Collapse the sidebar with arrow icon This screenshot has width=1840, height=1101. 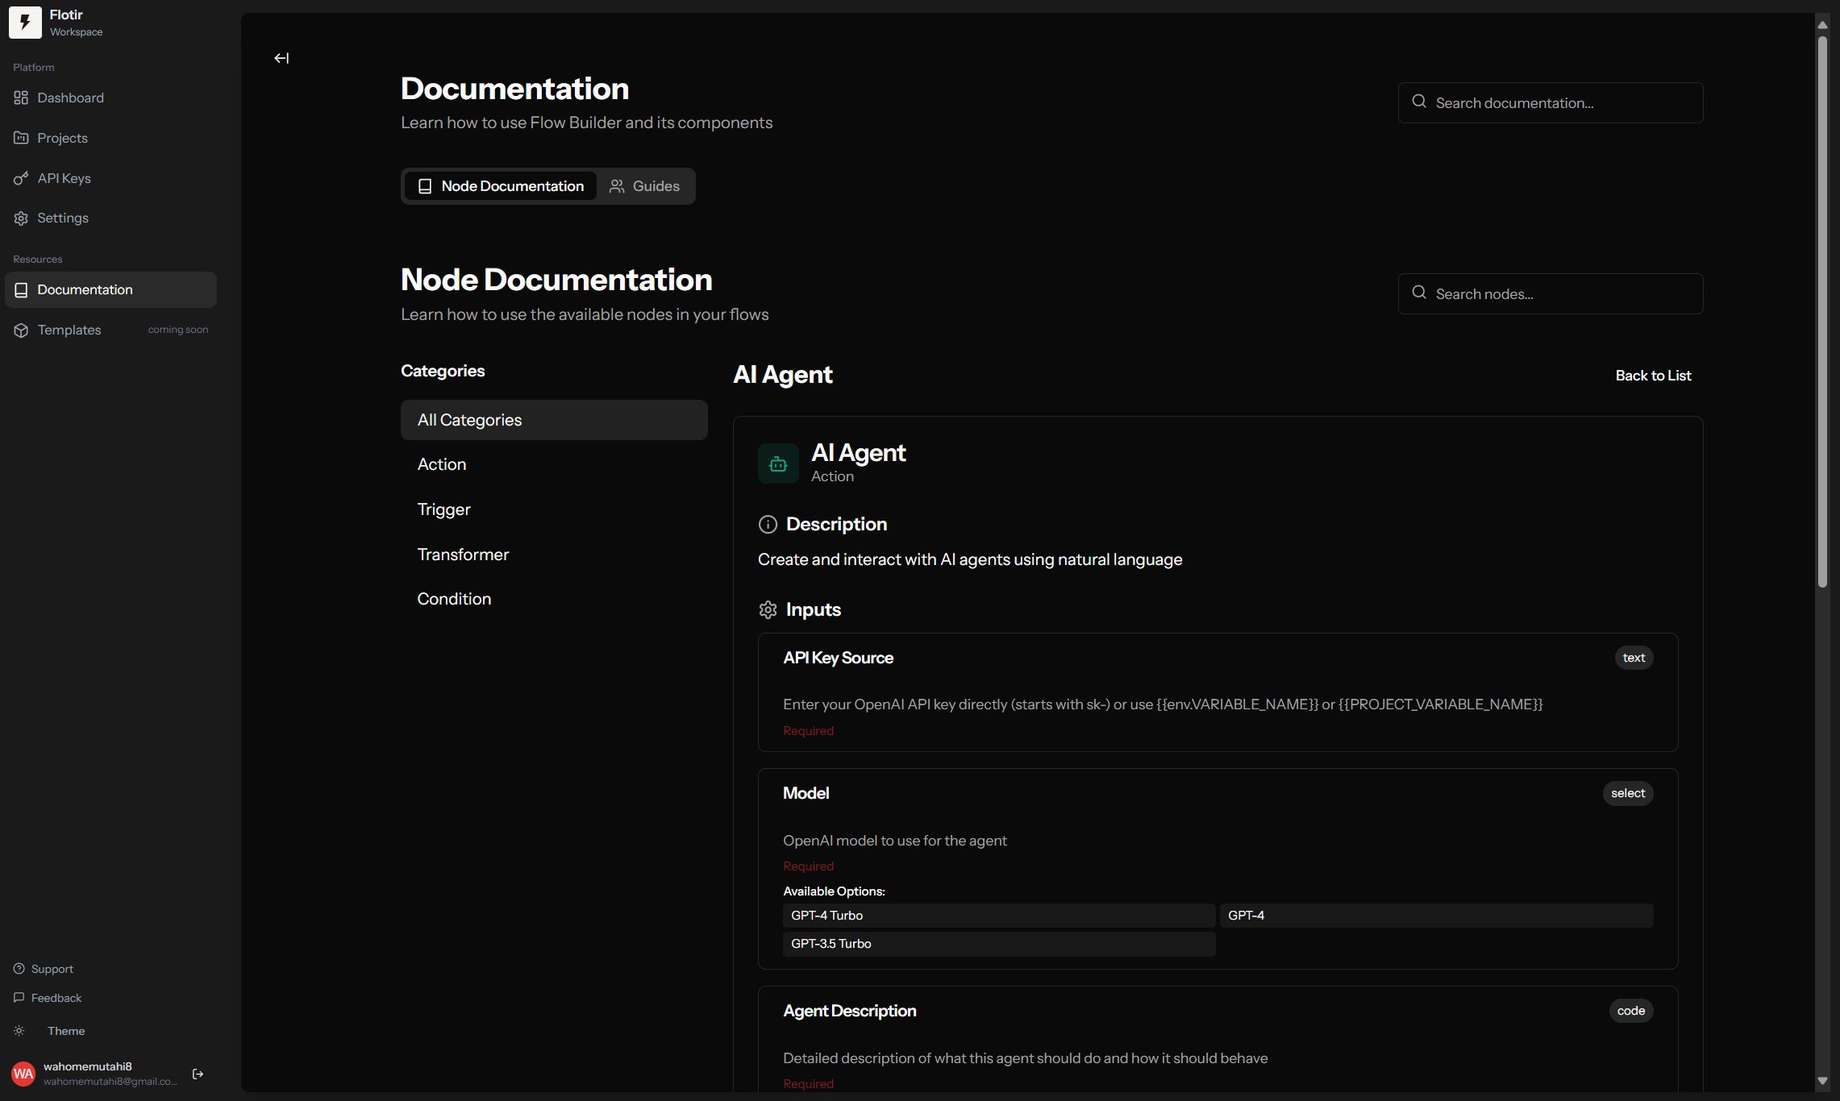click(281, 58)
